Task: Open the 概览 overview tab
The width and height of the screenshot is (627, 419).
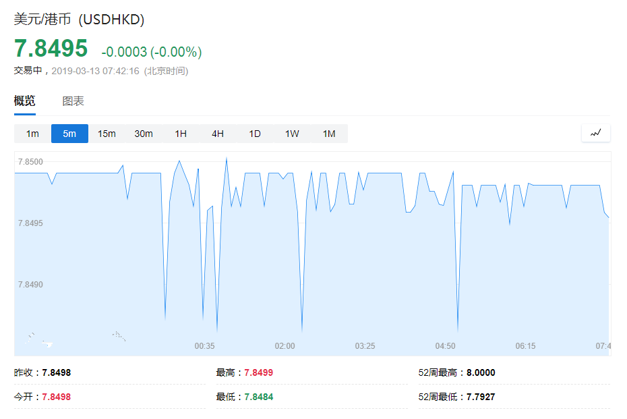Action: point(25,101)
